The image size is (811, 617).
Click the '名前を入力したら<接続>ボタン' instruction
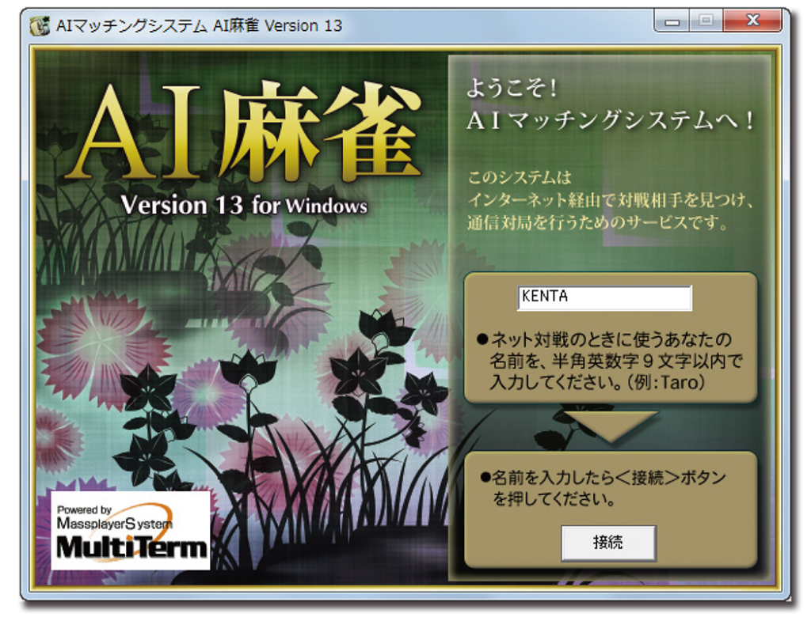pyautogui.click(x=603, y=478)
